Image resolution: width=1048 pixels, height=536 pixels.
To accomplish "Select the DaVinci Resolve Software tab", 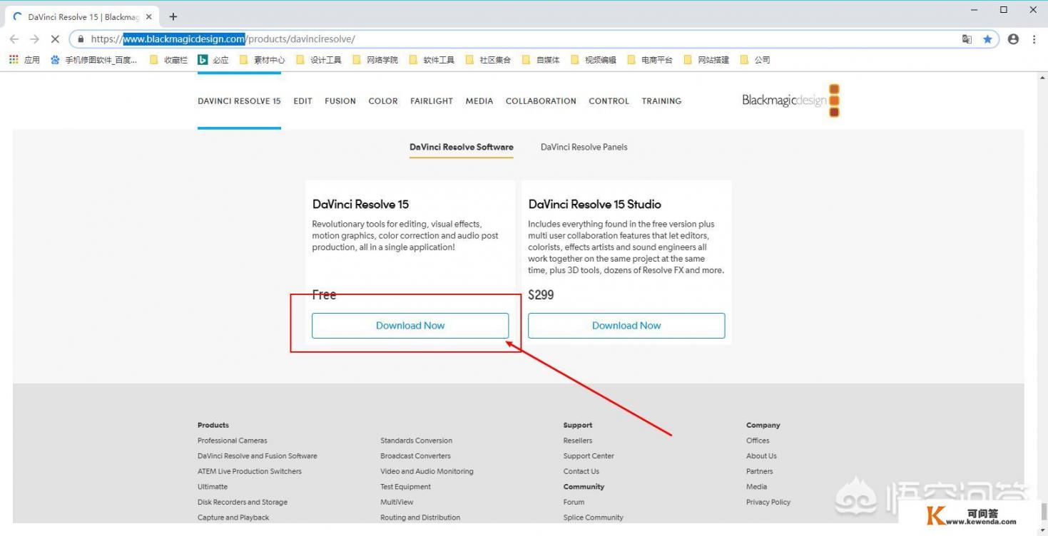I will (x=462, y=147).
